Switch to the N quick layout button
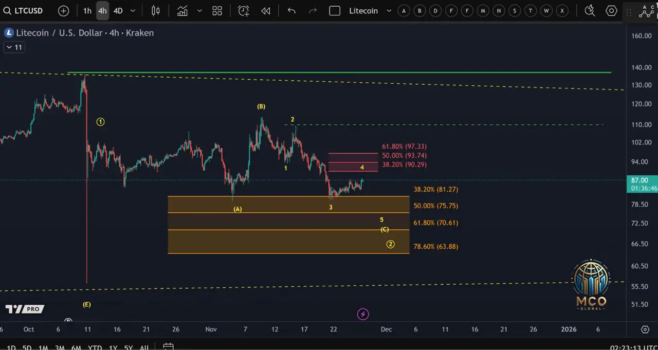658x350 pixels. 499,11
